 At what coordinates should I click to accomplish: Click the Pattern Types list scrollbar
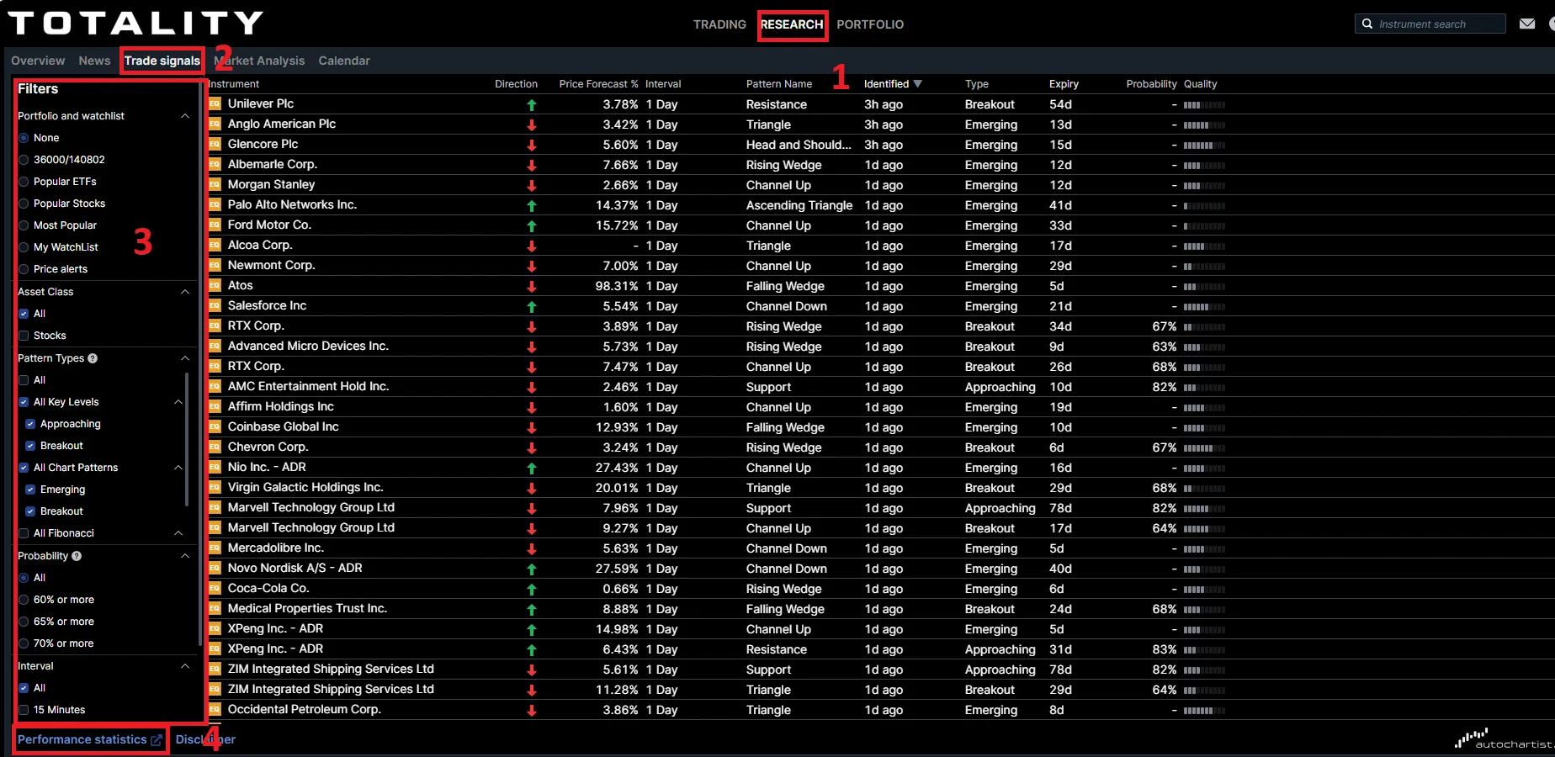(x=187, y=439)
